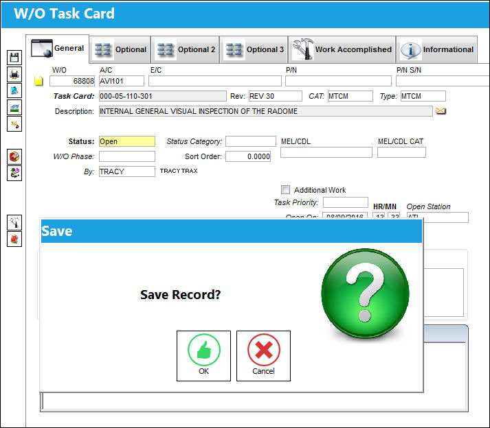Click the Save dialog title bar
Viewport: 490px width, 428px height.
tap(232, 231)
